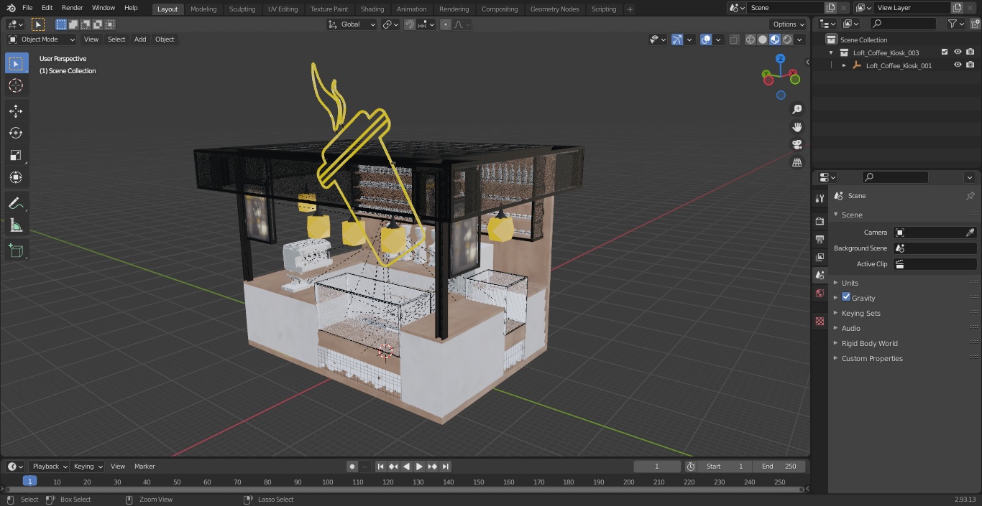
Task: Exclude Loft_Coffee_Kiosk_003 collection via checkbox
Action: click(x=945, y=52)
